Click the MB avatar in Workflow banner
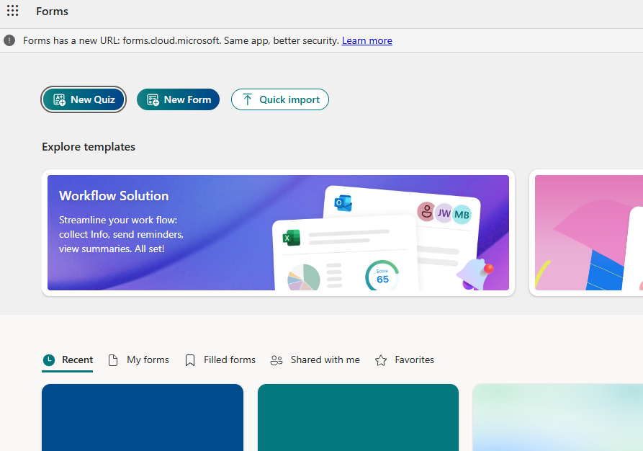 pyautogui.click(x=462, y=214)
